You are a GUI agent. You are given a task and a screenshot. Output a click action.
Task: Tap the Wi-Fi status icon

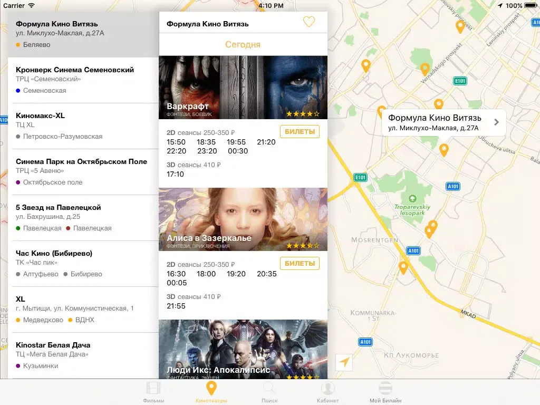coord(31,5)
